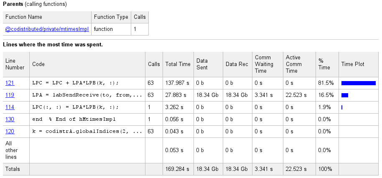Follow the line 120 link
Screen dimensions: 382x178
(x=10, y=131)
